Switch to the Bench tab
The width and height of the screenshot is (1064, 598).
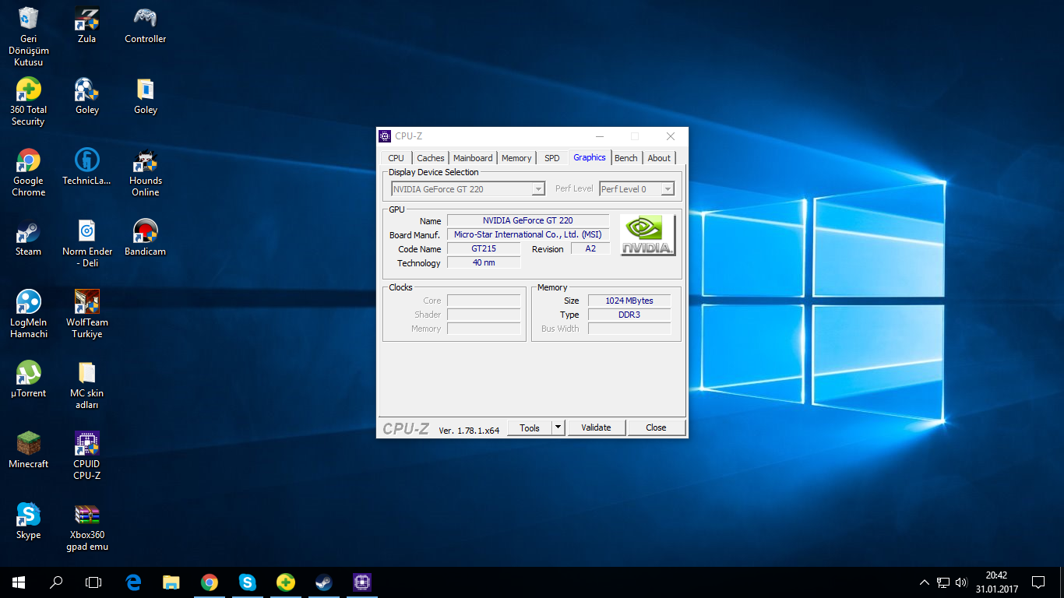(626, 158)
